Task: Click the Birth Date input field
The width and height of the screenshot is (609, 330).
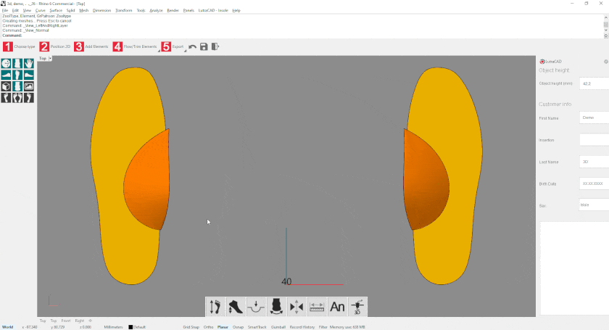Action: pos(594,183)
